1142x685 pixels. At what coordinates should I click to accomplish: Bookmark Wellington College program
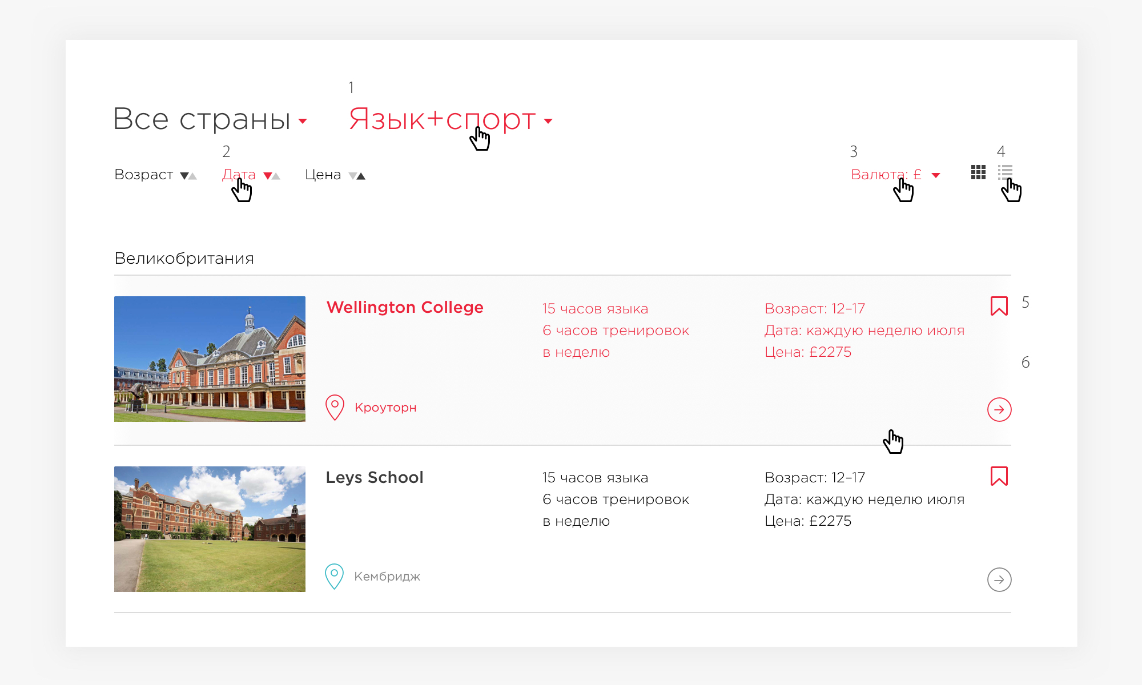coord(999,306)
